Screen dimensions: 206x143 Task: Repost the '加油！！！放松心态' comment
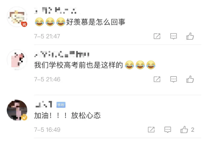pyautogui.click(x=151, y=130)
